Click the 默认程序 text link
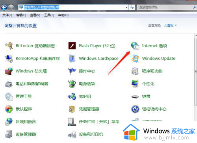The height and width of the screenshot is (143, 197). pos(24,109)
